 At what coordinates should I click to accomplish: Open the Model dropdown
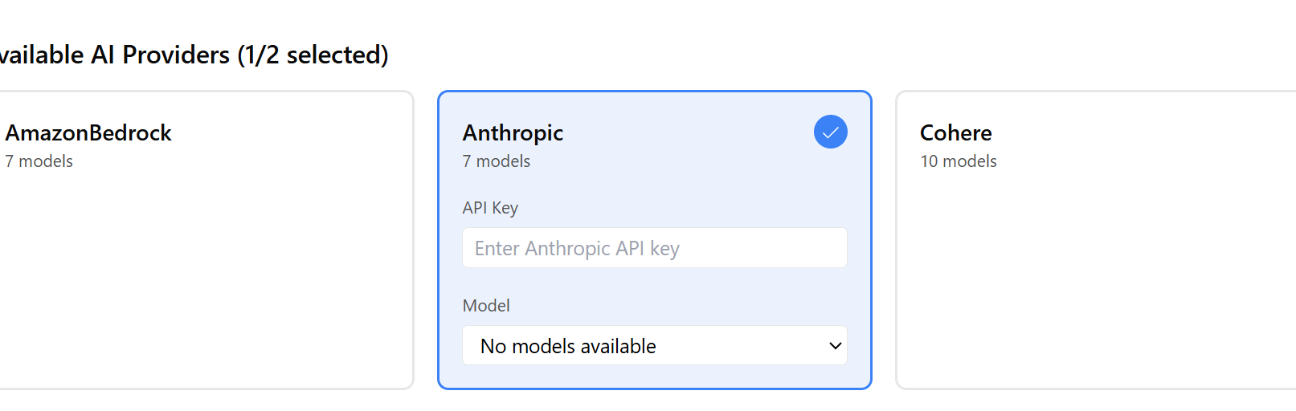[654, 346]
